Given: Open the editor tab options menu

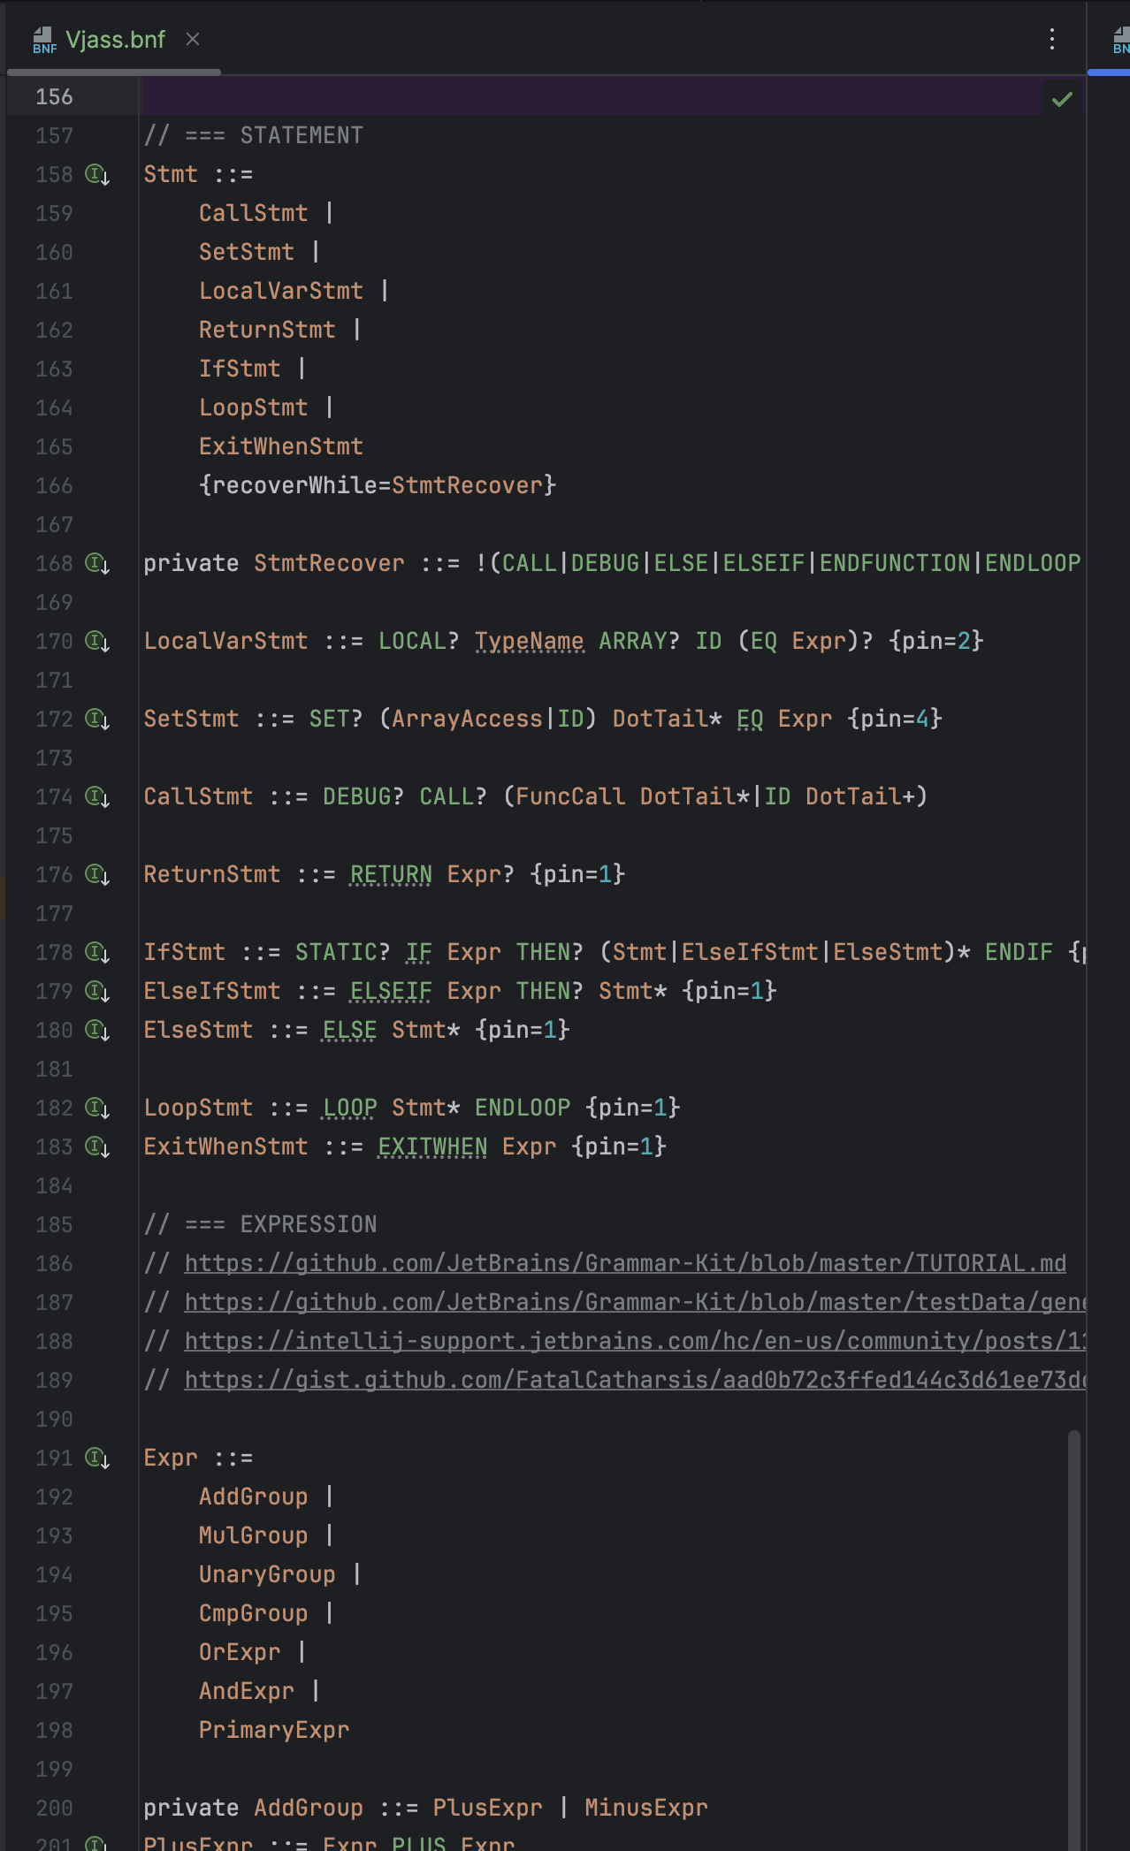Looking at the screenshot, I should point(1051,39).
